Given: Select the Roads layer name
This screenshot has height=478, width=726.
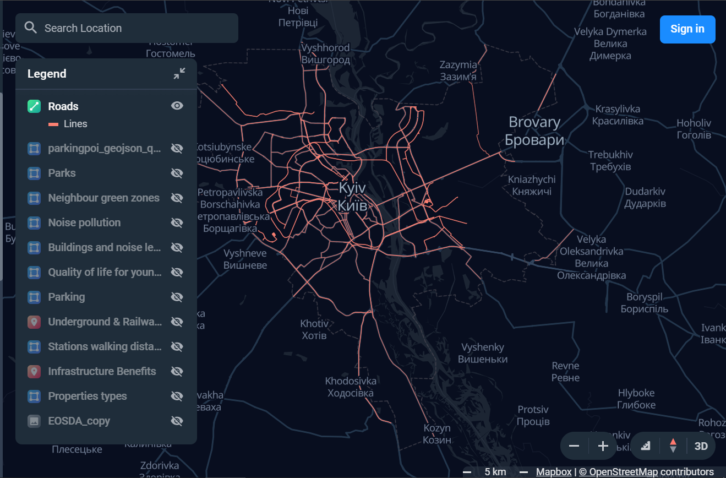Looking at the screenshot, I should [x=63, y=106].
